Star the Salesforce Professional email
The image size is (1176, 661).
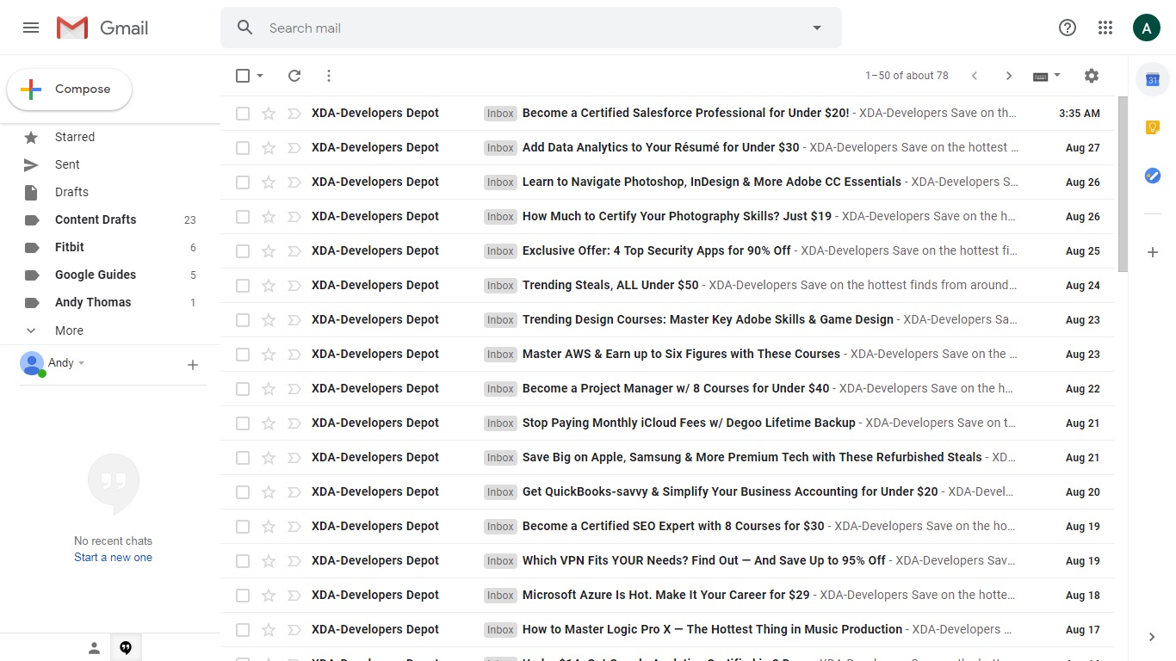tap(269, 113)
